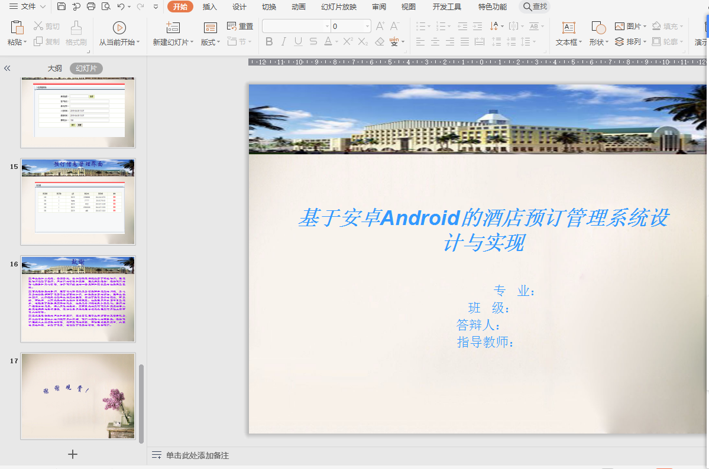Viewport: 709px width, 469px height.
Task: Click the Reset (重置) button
Action: [x=240, y=26]
